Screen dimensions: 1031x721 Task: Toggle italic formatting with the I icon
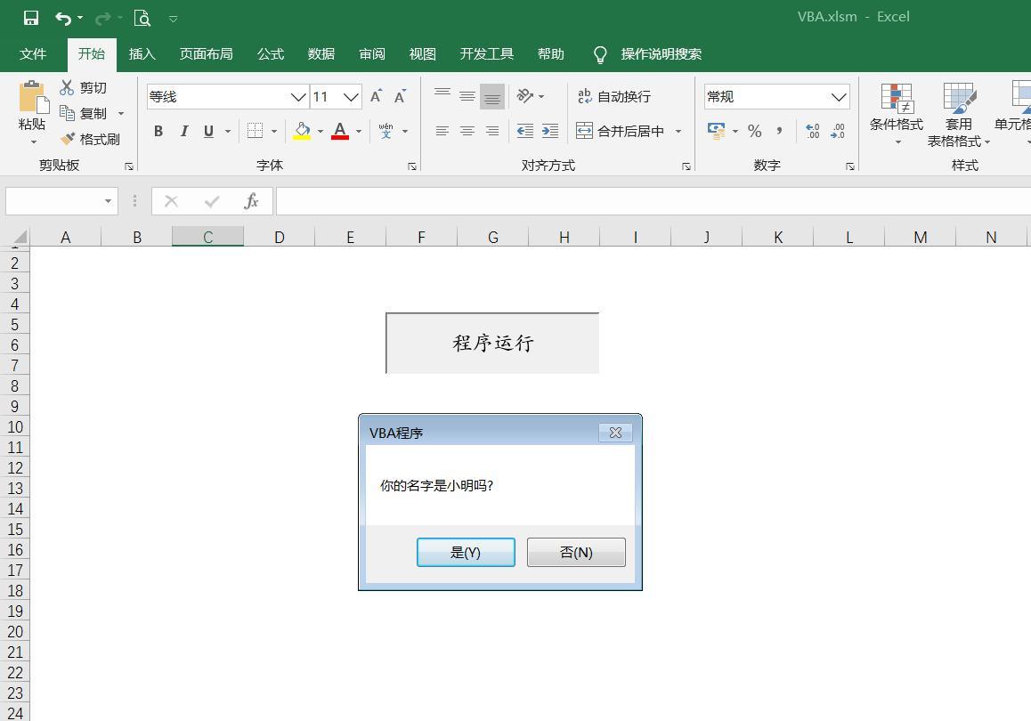(183, 131)
